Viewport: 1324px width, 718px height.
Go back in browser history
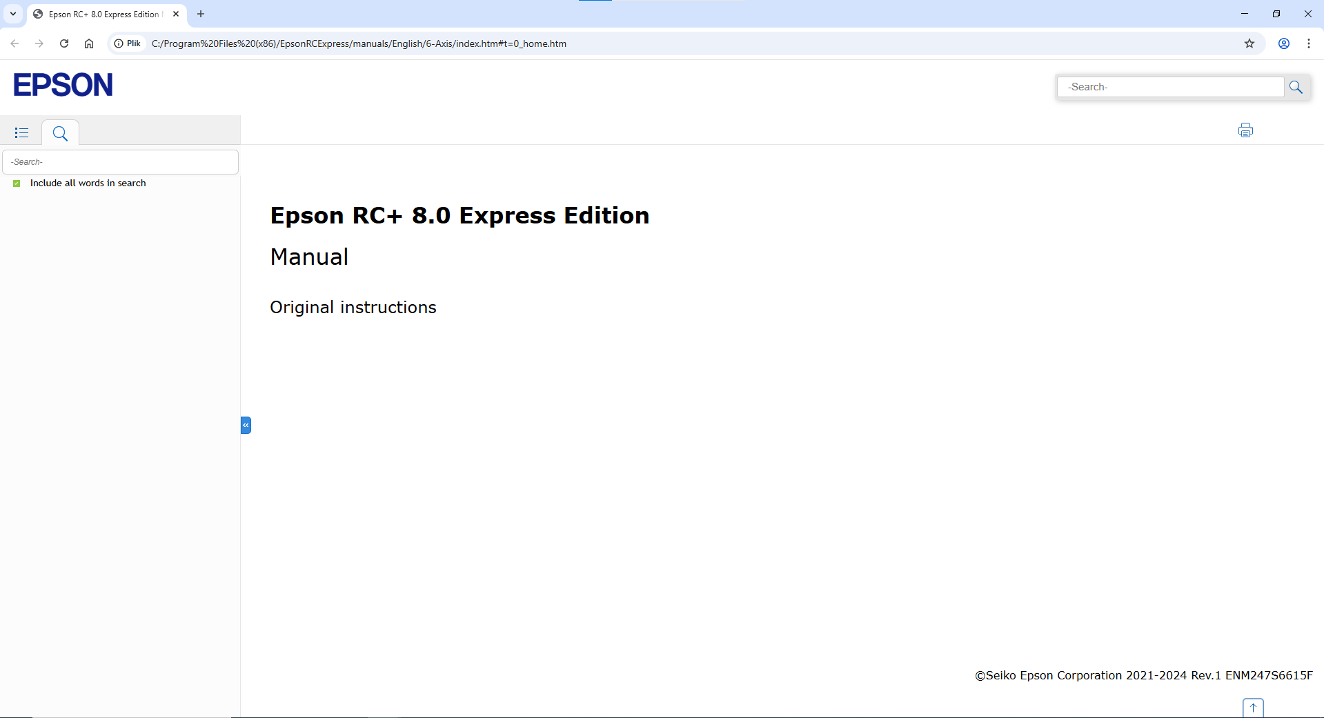pos(14,43)
